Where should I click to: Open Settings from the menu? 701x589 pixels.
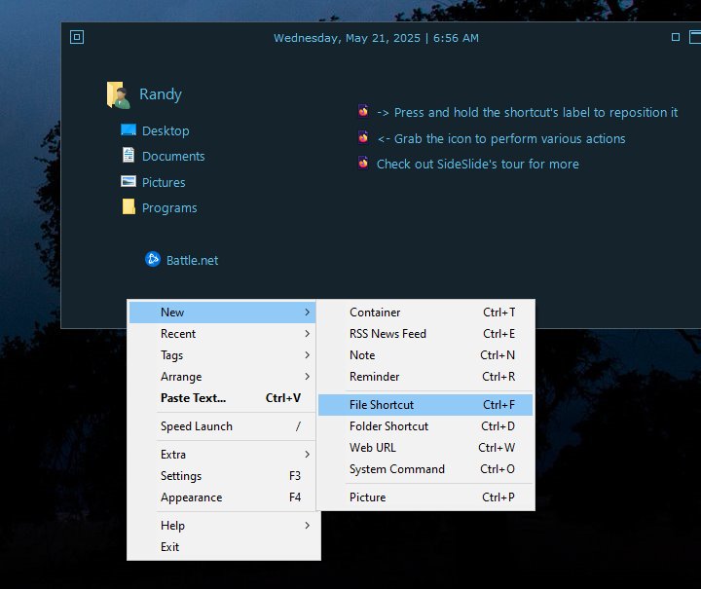point(223,476)
